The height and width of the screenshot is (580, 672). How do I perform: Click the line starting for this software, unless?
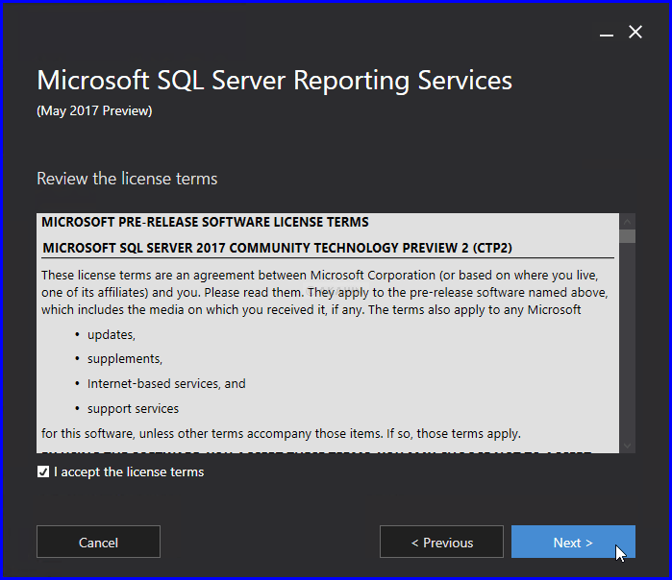(x=281, y=434)
